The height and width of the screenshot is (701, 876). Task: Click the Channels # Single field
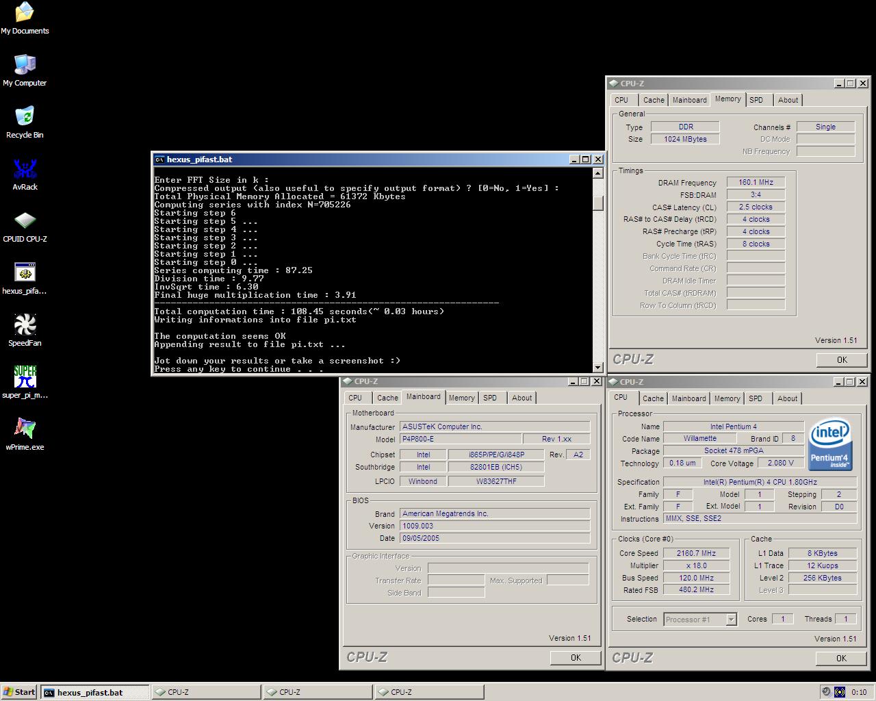coord(825,127)
